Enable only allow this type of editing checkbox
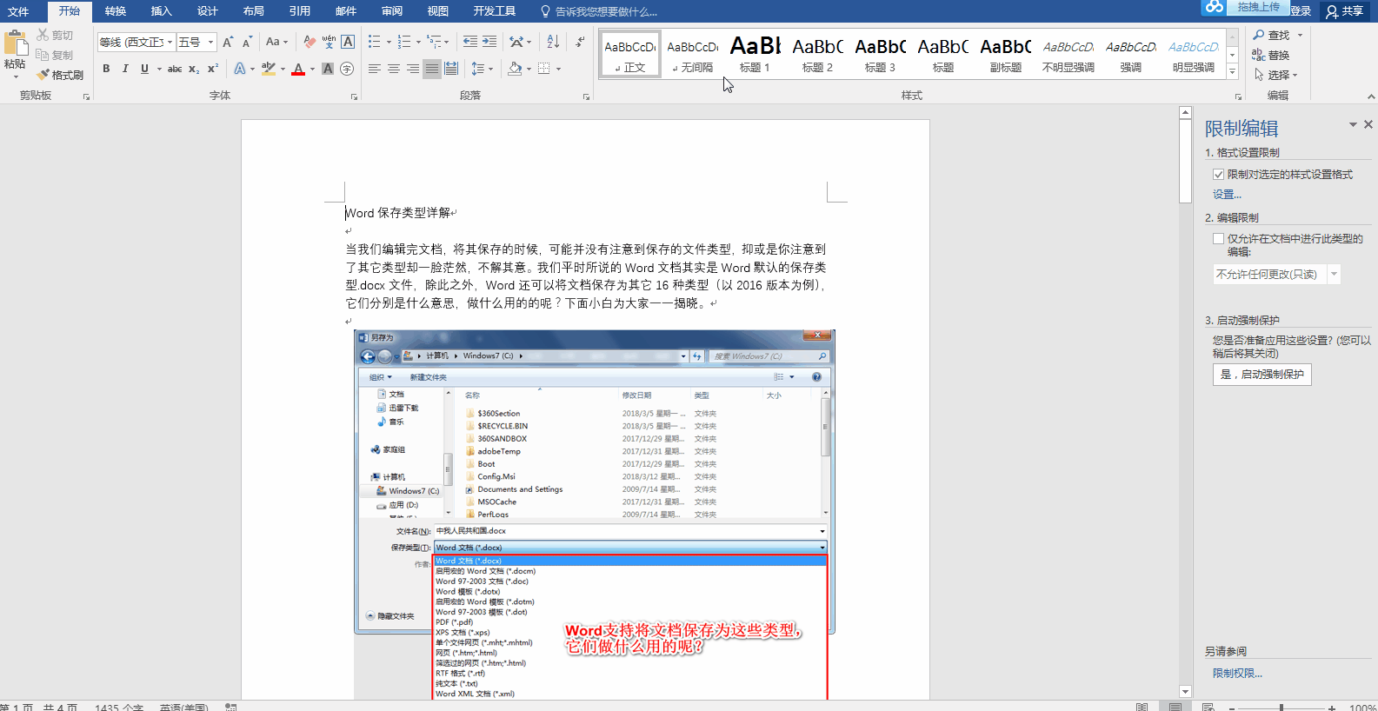The width and height of the screenshot is (1378, 711). (x=1219, y=239)
